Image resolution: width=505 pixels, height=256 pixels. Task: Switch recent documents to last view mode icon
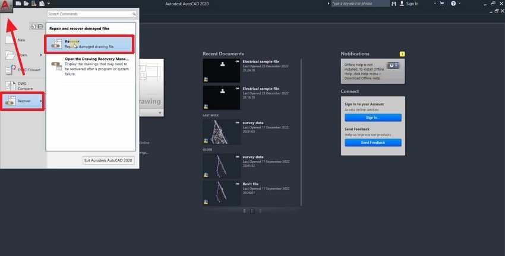pyautogui.click(x=260, y=211)
